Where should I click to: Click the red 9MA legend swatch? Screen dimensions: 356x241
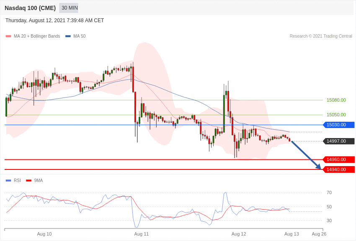tap(28, 180)
